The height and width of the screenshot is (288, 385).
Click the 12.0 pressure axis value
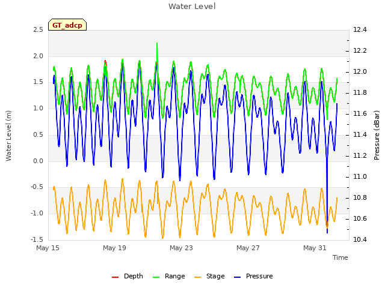tap(360, 71)
